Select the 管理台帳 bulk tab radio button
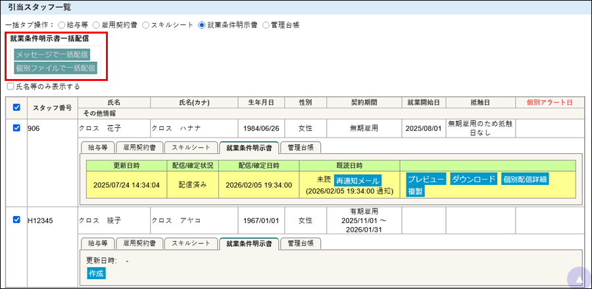The height and width of the screenshot is (289, 592). (x=266, y=25)
